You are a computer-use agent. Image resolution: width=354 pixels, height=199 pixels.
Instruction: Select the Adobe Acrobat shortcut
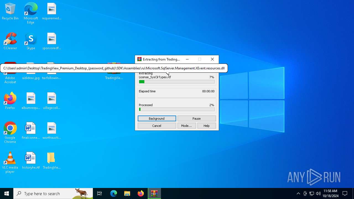coord(10,78)
